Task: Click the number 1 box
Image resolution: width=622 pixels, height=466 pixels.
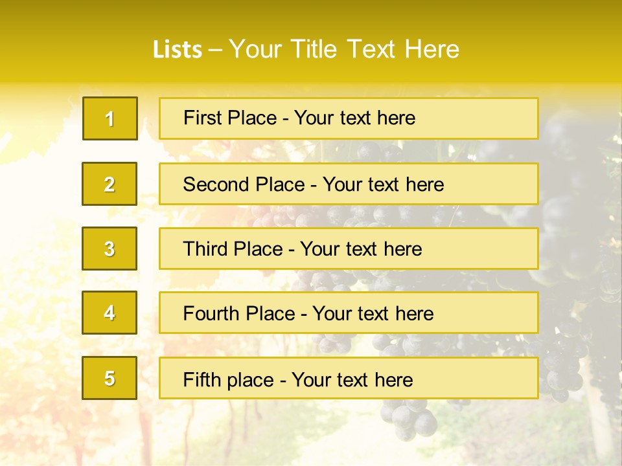Action: (x=110, y=118)
